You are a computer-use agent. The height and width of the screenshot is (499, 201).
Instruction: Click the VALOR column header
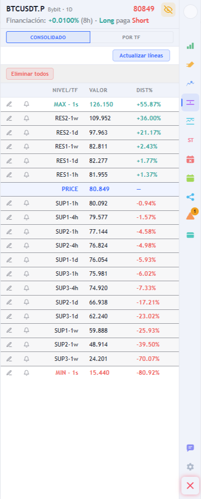(x=99, y=91)
